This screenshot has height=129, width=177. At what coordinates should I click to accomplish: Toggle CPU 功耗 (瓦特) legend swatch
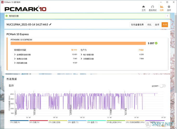(58, 120)
